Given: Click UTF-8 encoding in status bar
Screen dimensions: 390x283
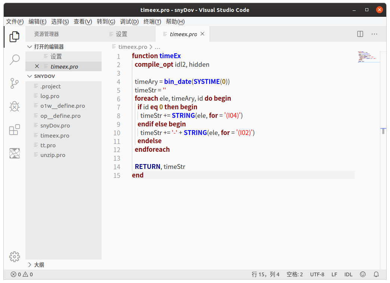Looking at the screenshot, I should pyautogui.click(x=317, y=274).
